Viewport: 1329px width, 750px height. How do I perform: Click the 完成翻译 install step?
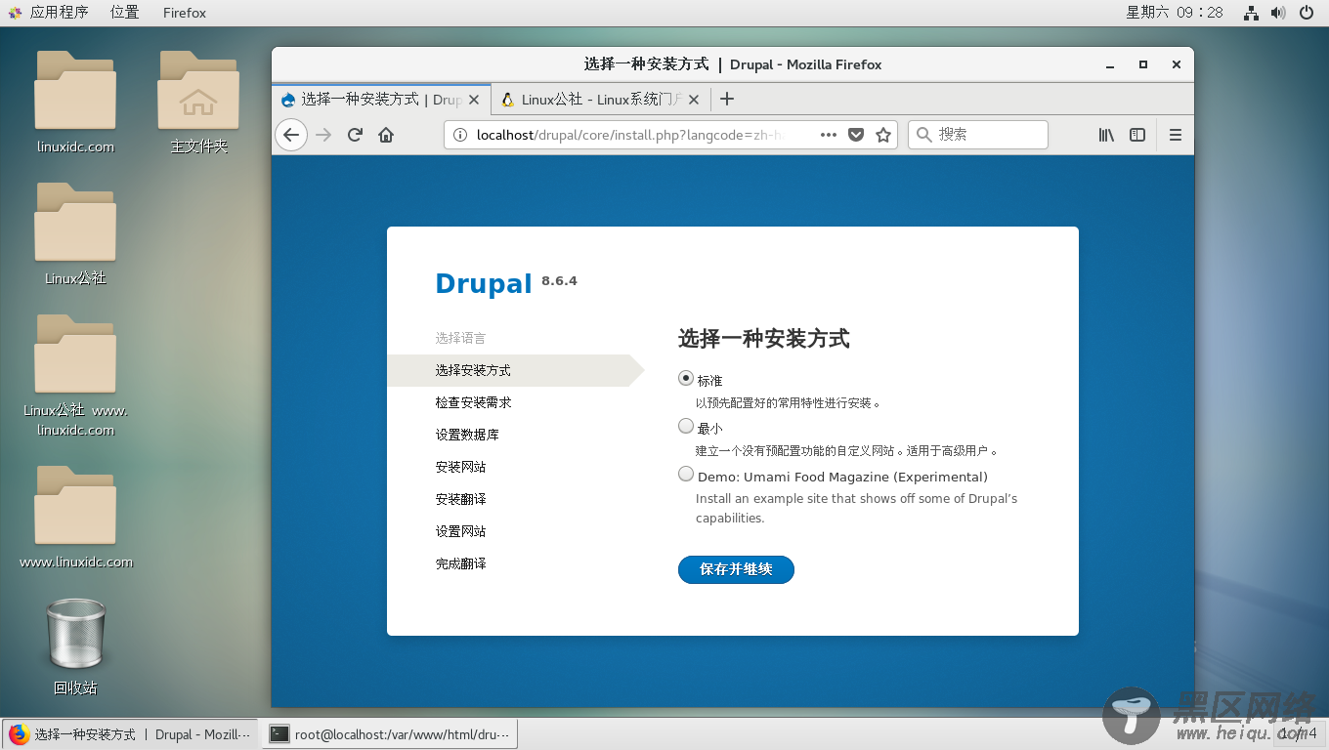point(460,563)
